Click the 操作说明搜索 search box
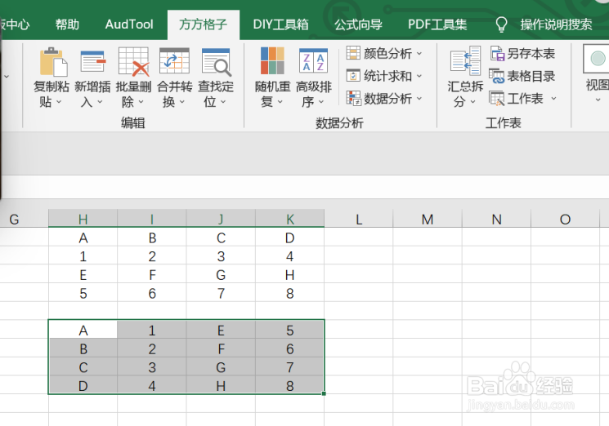Viewport: 609px width, 426px height. [x=556, y=24]
